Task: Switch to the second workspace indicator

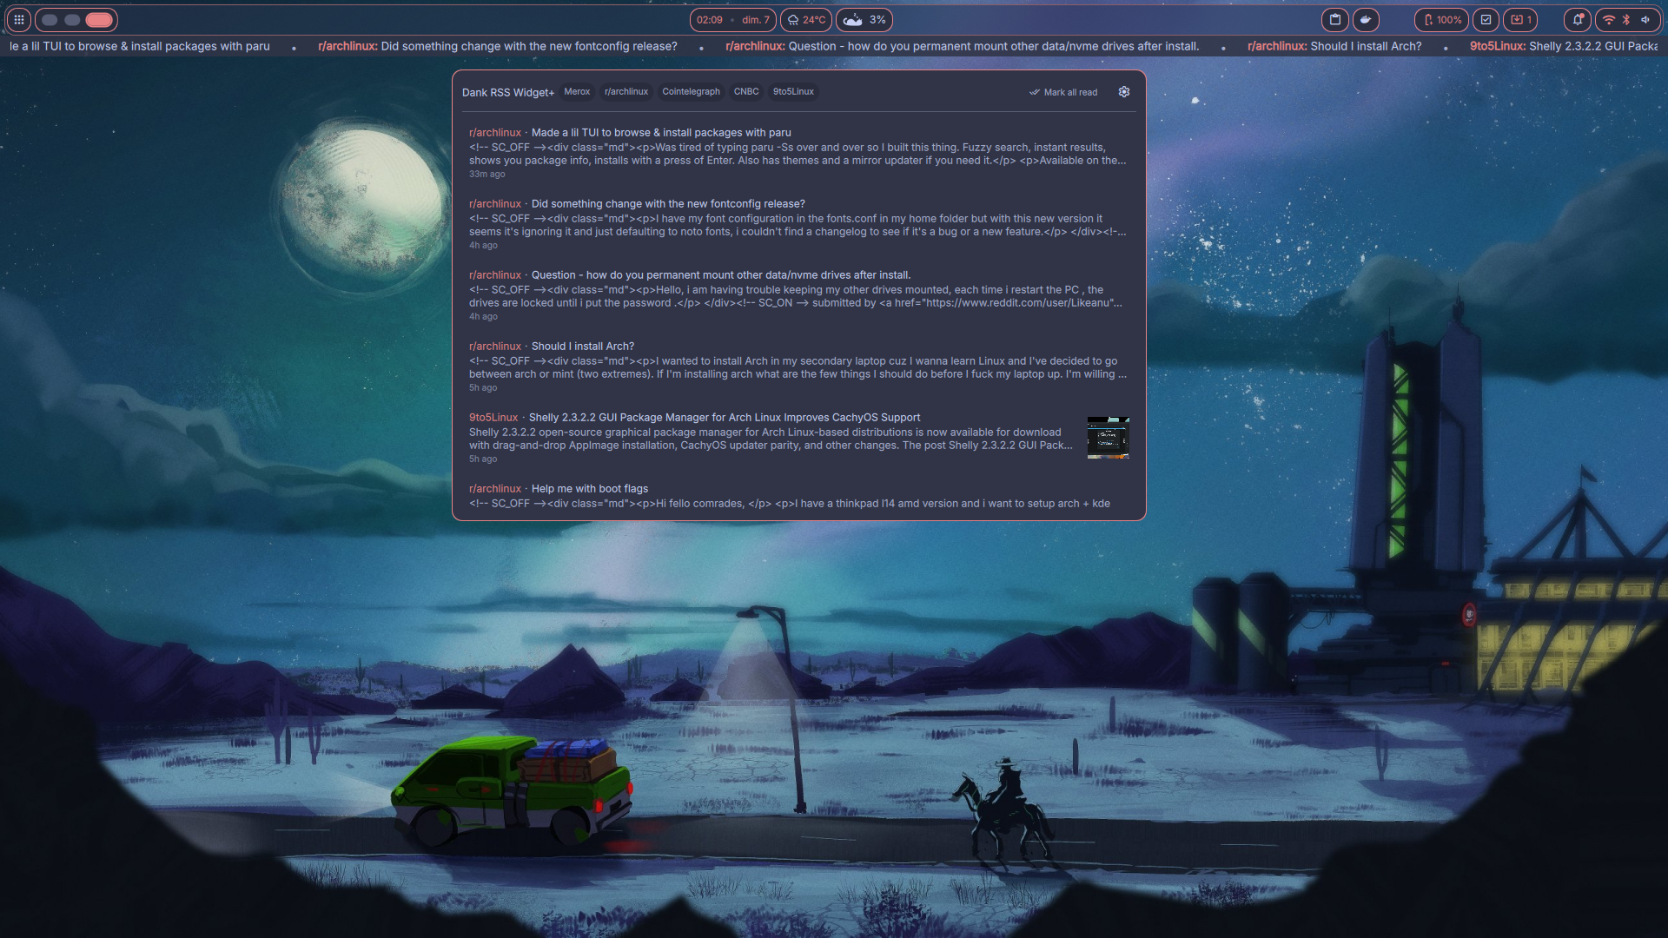Action: (72, 20)
